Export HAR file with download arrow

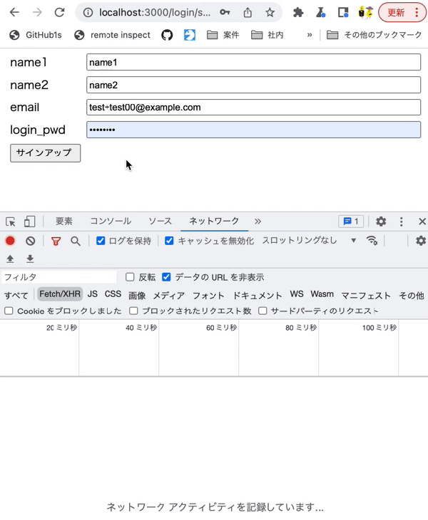tap(30, 259)
